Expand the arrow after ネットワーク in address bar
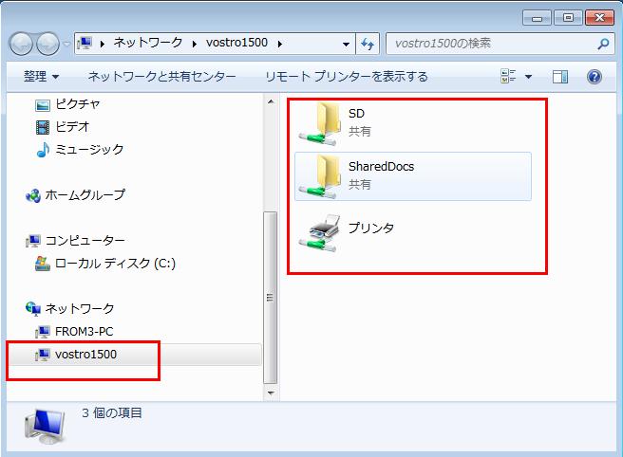 point(195,44)
